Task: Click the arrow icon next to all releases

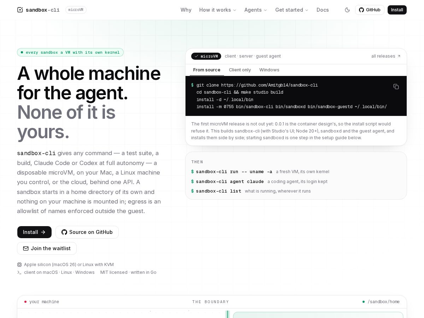Action: click(399, 56)
